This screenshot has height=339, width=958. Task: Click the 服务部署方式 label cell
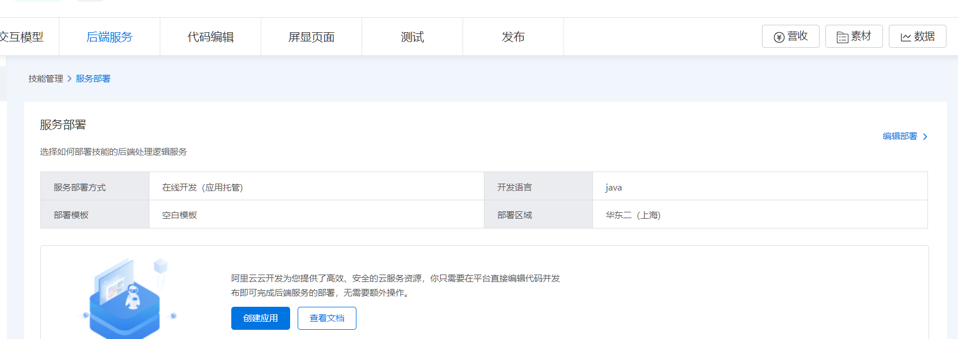[95, 186]
